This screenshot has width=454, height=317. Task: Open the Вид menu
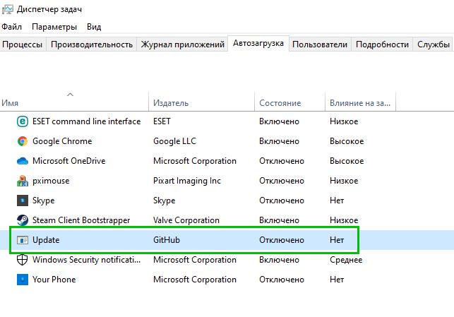[x=94, y=27]
